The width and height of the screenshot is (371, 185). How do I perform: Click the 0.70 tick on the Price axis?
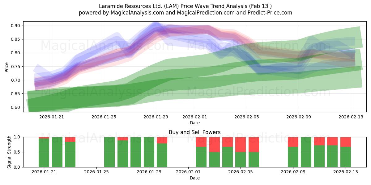(15, 80)
